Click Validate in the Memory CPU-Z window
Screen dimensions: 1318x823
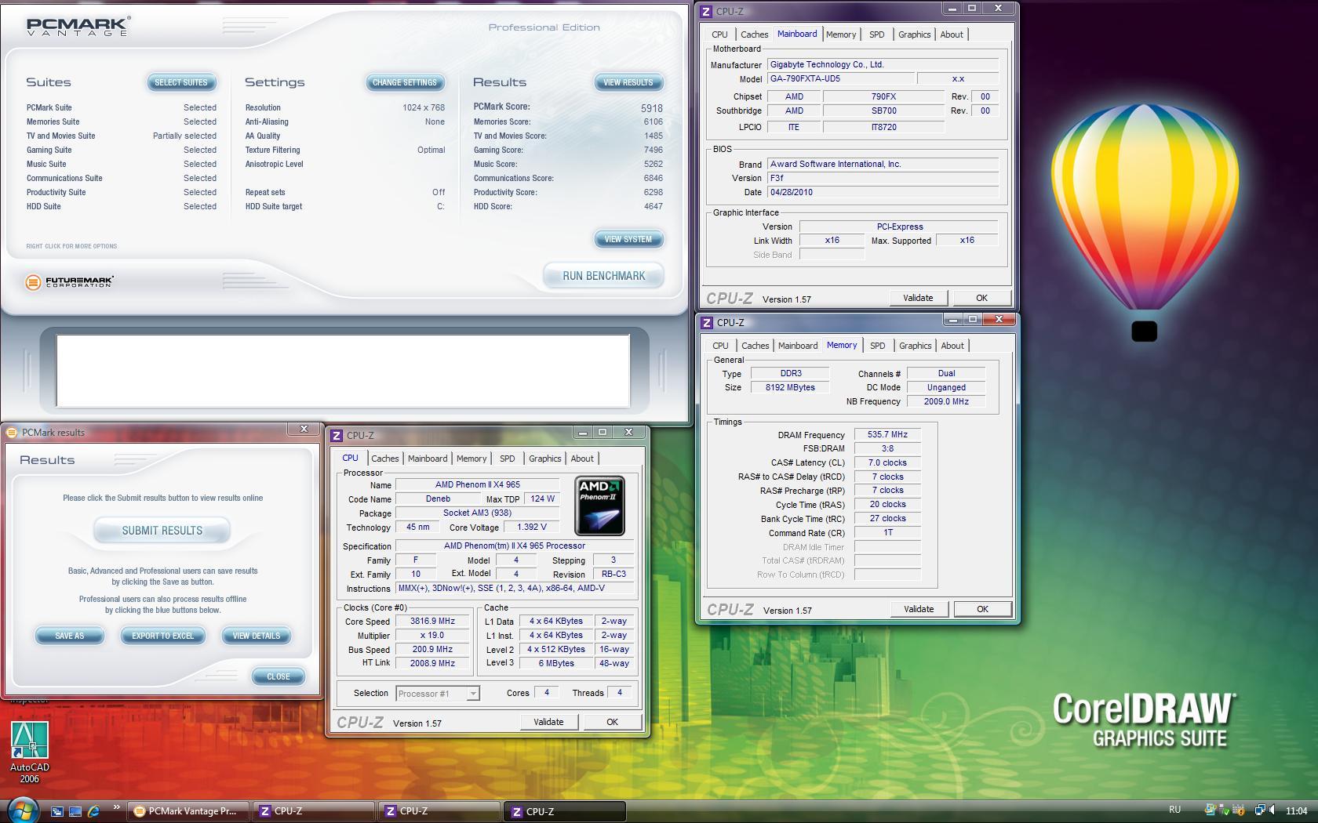click(x=919, y=609)
